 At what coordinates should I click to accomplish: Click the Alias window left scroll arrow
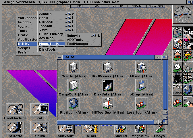(x=156, y=122)
